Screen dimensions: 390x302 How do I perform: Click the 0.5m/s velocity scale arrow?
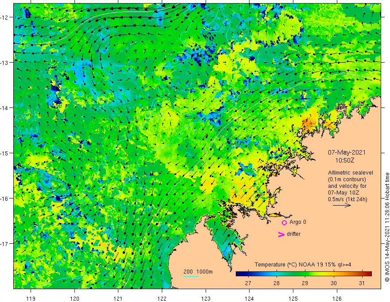(x=342, y=205)
